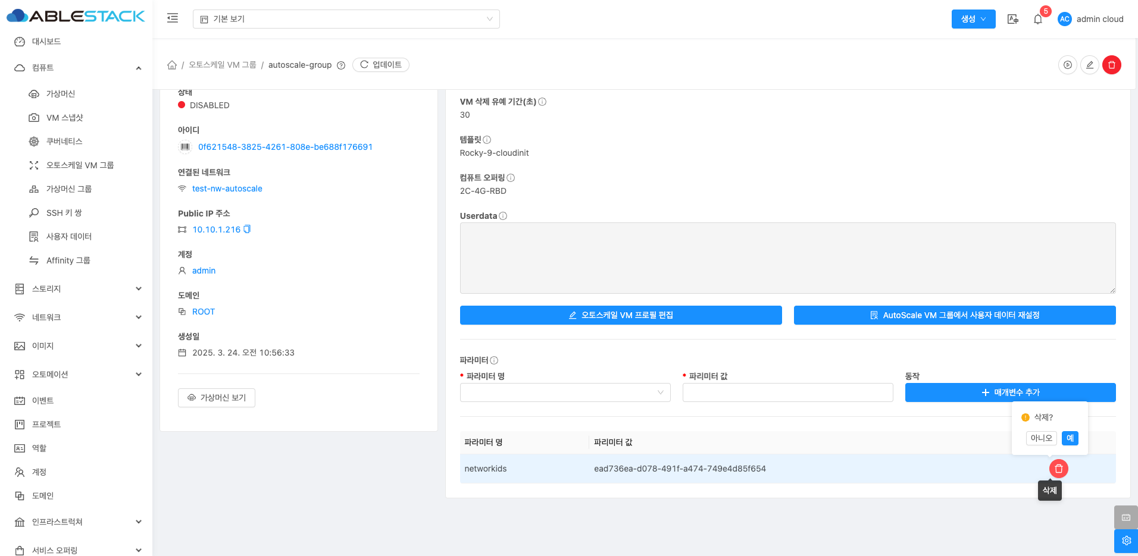Click the notification bell icon
Image resolution: width=1138 pixels, height=556 pixels.
(x=1038, y=19)
